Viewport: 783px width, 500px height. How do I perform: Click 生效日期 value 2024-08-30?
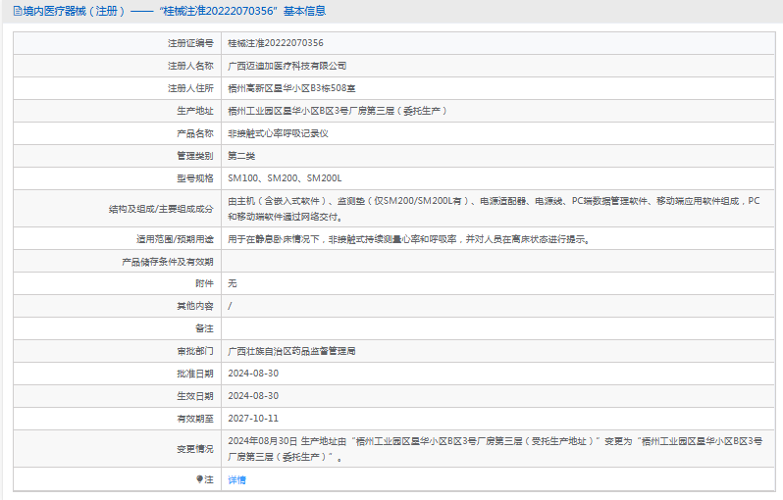pyautogui.click(x=253, y=396)
